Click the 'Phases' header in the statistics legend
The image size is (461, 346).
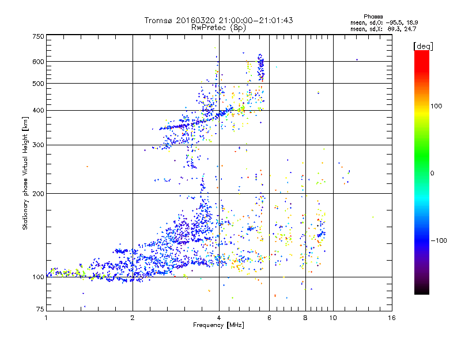[373, 17]
